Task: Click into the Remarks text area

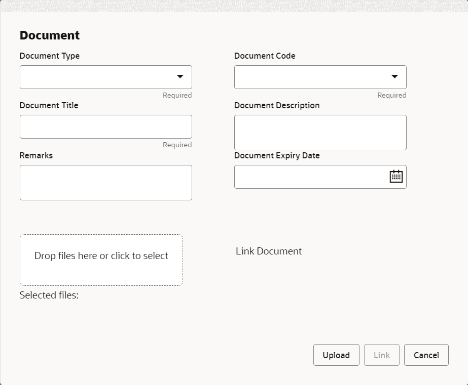Action: (105, 183)
